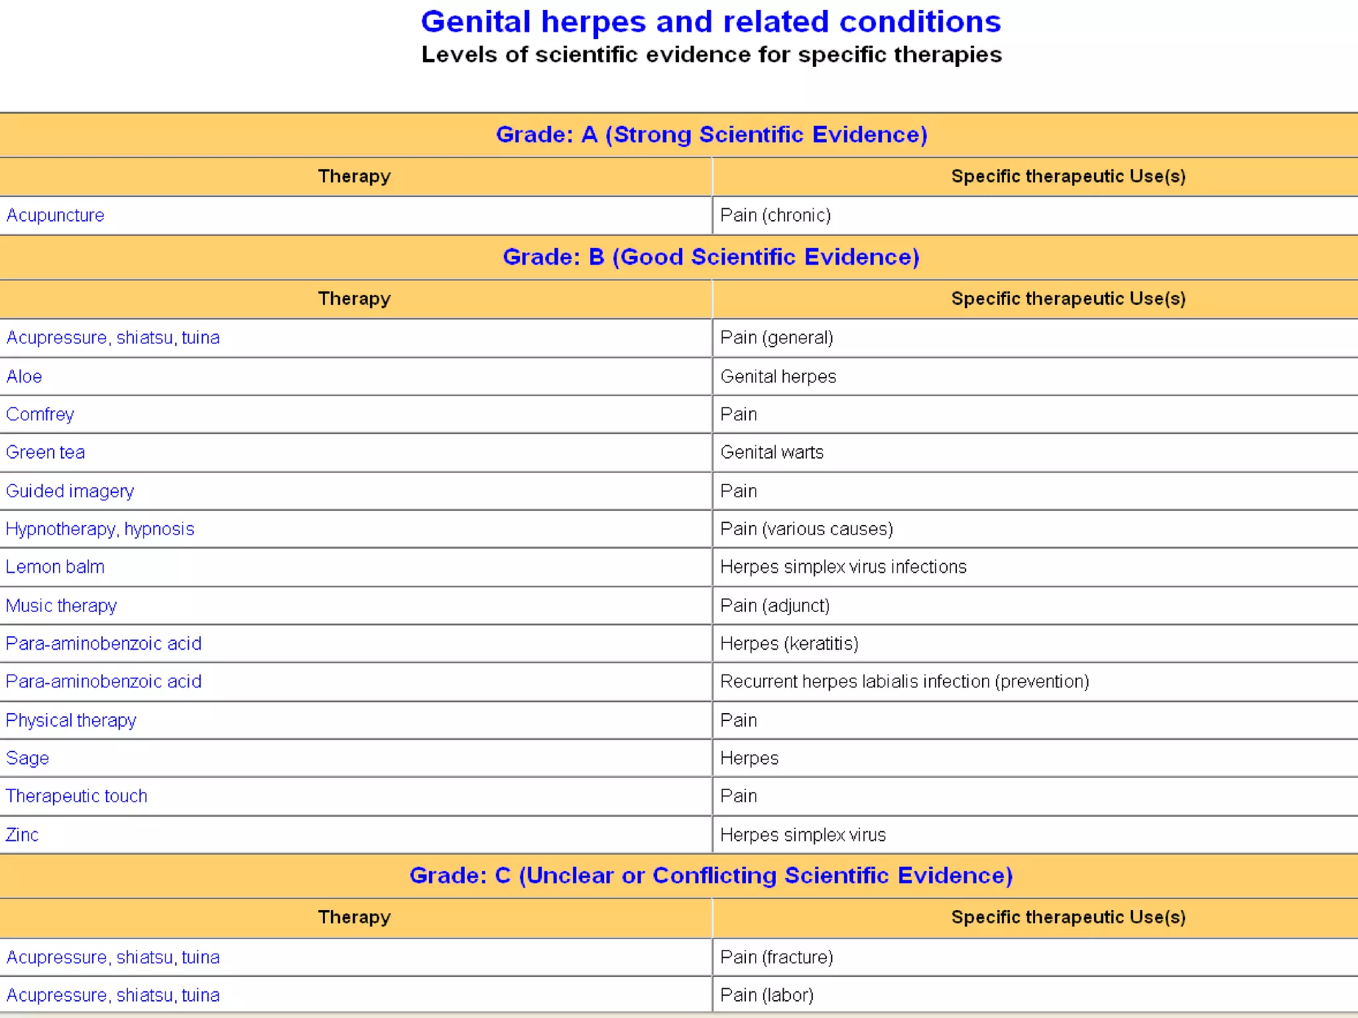This screenshot has width=1358, height=1018.
Task: Open Acupressure link in Pain (general) row
Action: (x=113, y=338)
